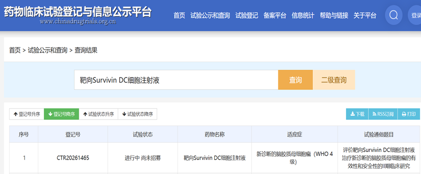Open the 首页 navigation menu item
The width and height of the screenshot is (421, 174).
point(179,16)
